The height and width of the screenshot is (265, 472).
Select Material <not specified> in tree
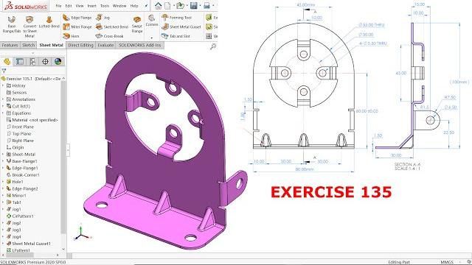32,120
